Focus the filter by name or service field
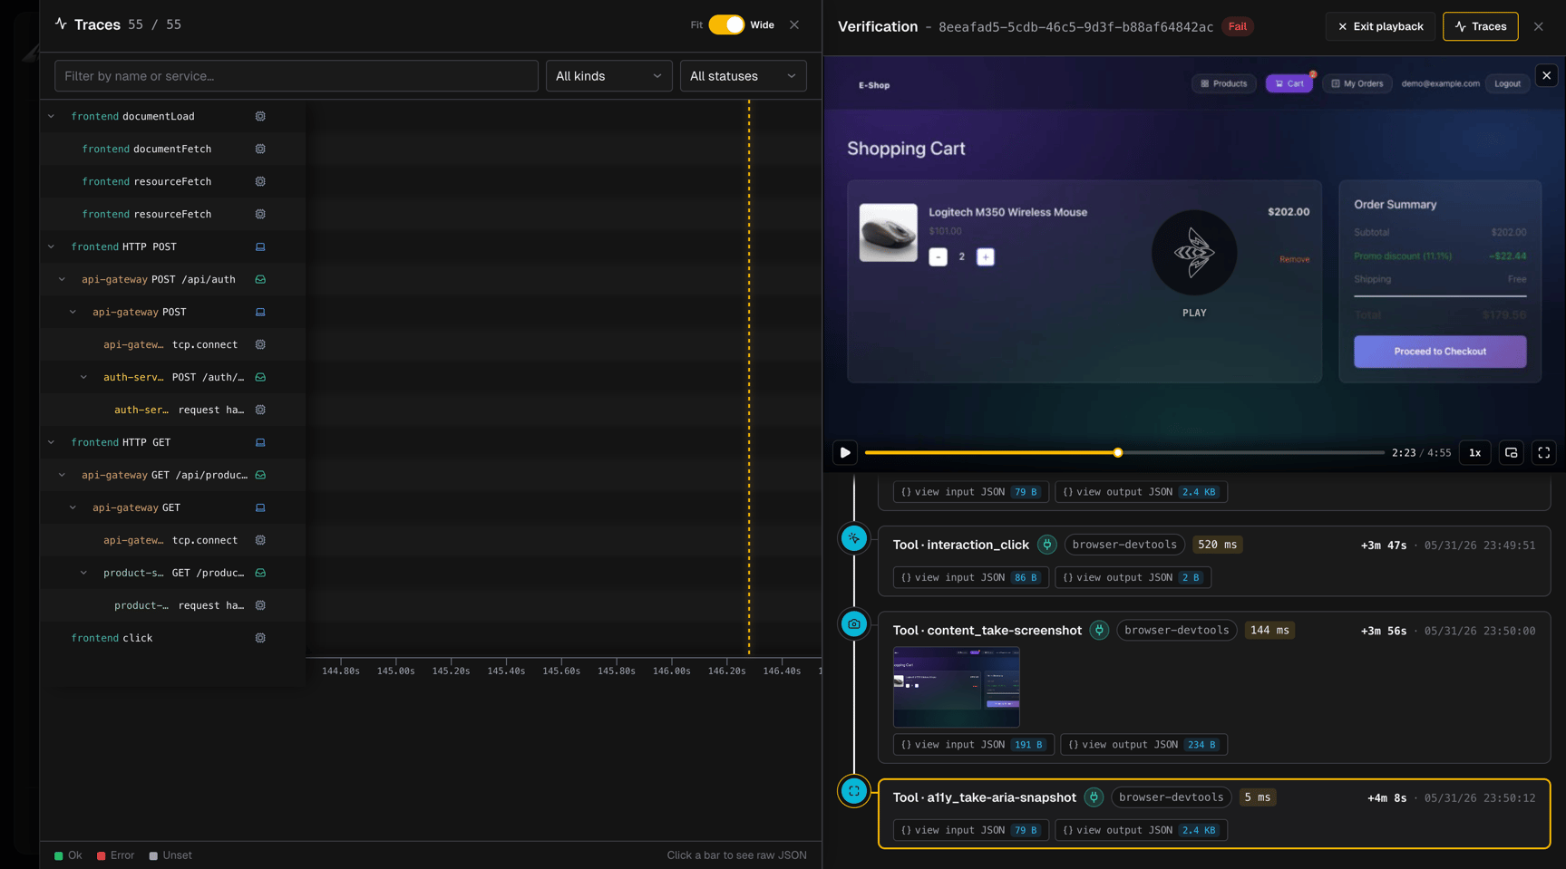The width and height of the screenshot is (1566, 869). 297,76
